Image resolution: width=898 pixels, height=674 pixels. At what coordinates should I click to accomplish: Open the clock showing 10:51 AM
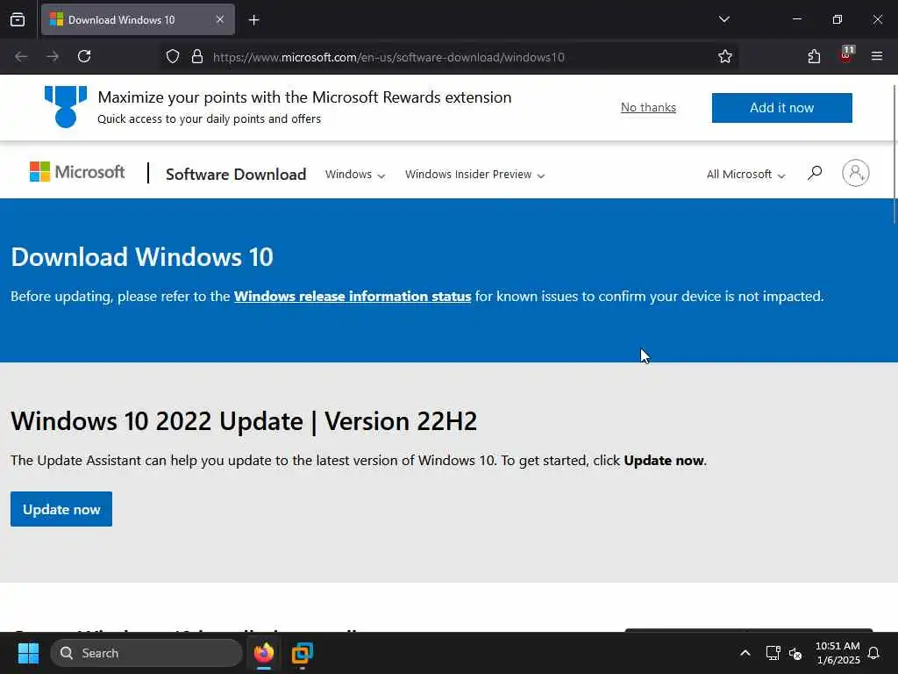[x=837, y=653]
